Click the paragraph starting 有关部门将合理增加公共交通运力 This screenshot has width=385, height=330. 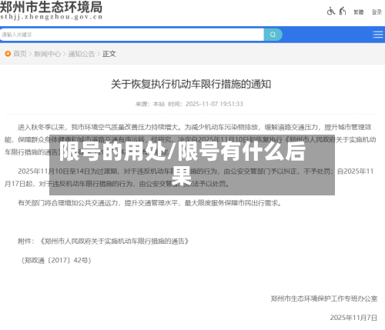pos(150,203)
